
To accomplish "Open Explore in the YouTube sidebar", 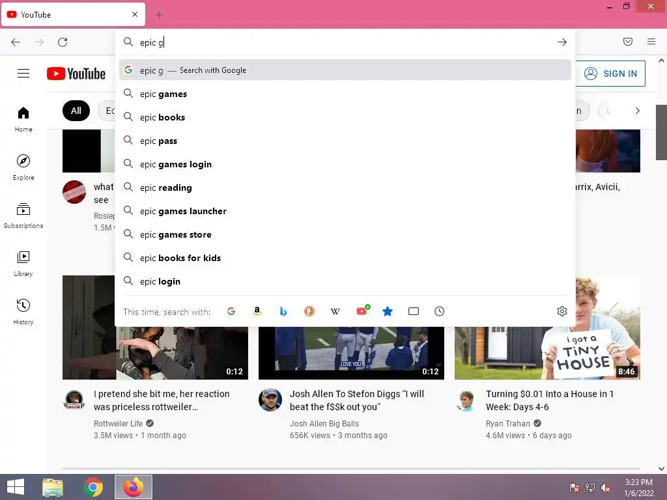I will (x=23, y=167).
